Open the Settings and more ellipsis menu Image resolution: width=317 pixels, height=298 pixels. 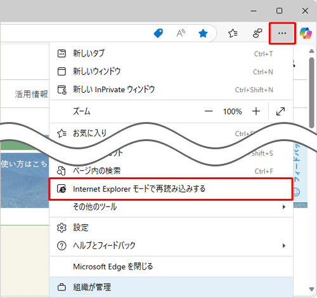pyautogui.click(x=282, y=33)
